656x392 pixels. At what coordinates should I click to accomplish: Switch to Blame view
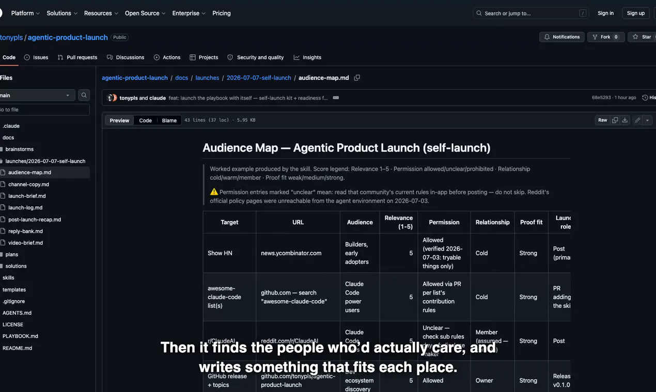(x=169, y=120)
